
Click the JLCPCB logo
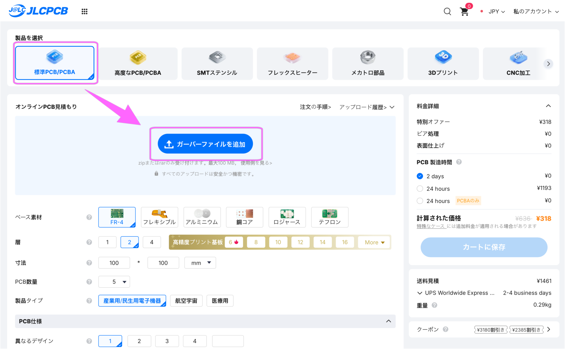[38, 11]
